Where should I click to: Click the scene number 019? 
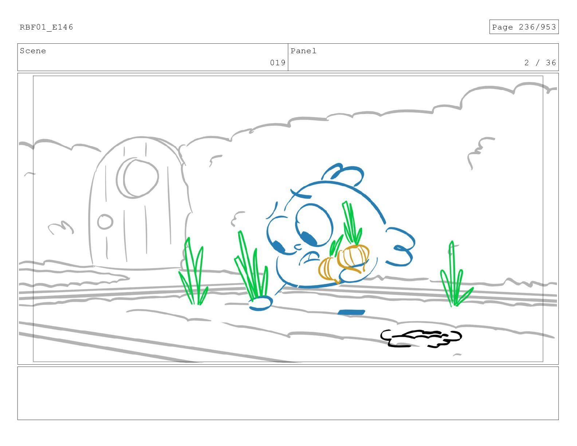click(x=278, y=63)
